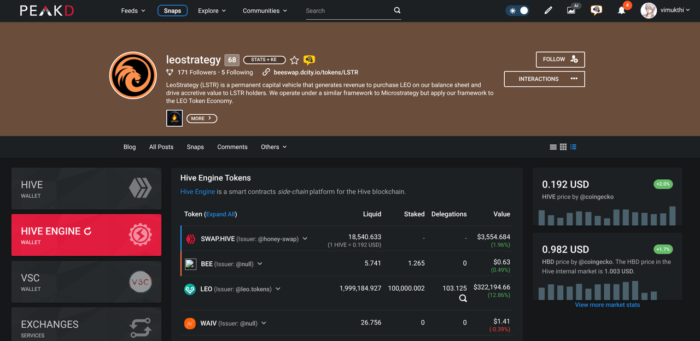The height and width of the screenshot is (341, 700).
Task: Expand the WAIV token row
Action: [x=264, y=323]
